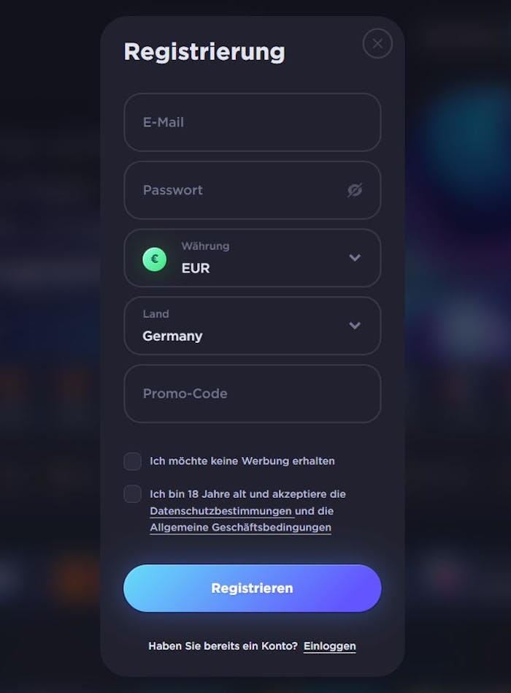
Task: Click the "Haben Sie bereits ein Konto?" text
Action: pos(223,646)
